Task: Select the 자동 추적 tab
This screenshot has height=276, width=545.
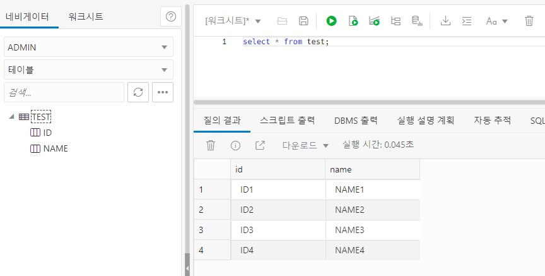Action: 492,121
